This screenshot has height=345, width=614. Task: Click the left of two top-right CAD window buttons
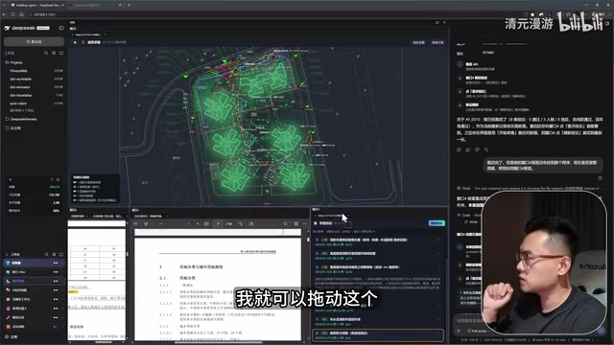[x=418, y=42]
